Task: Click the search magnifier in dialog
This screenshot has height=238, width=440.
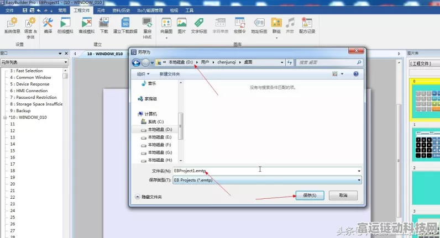Action: tap(359, 62)
